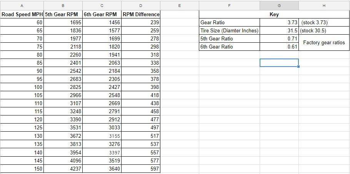Select the merged 'Key' title cell
The height and width of the screenshot is (174, 350).
click(x=274, y=14)
